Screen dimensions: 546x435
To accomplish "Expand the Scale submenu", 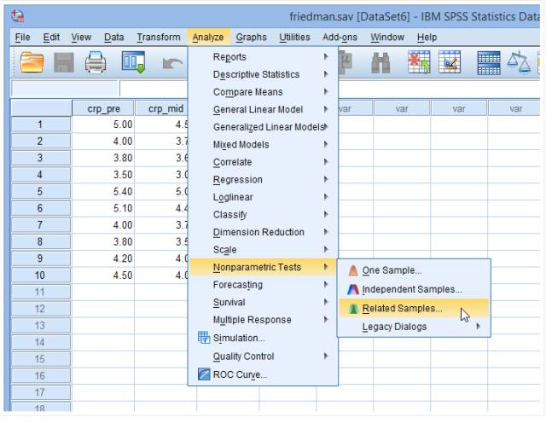I will pos(263,250).
